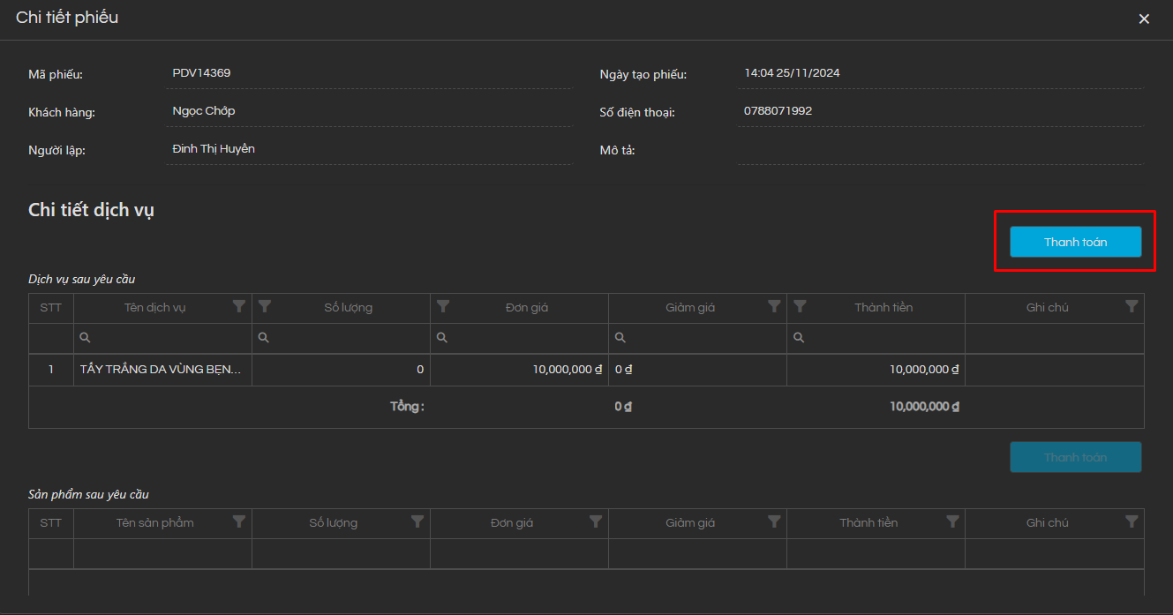This screenshot has width=1173, height=615.
Task: Open filter for Tên sản phẩm column
Action: [239, 521]
